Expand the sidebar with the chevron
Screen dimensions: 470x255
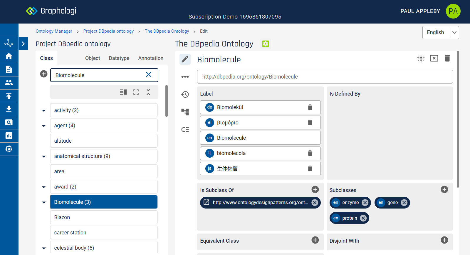tap(23, 44)
